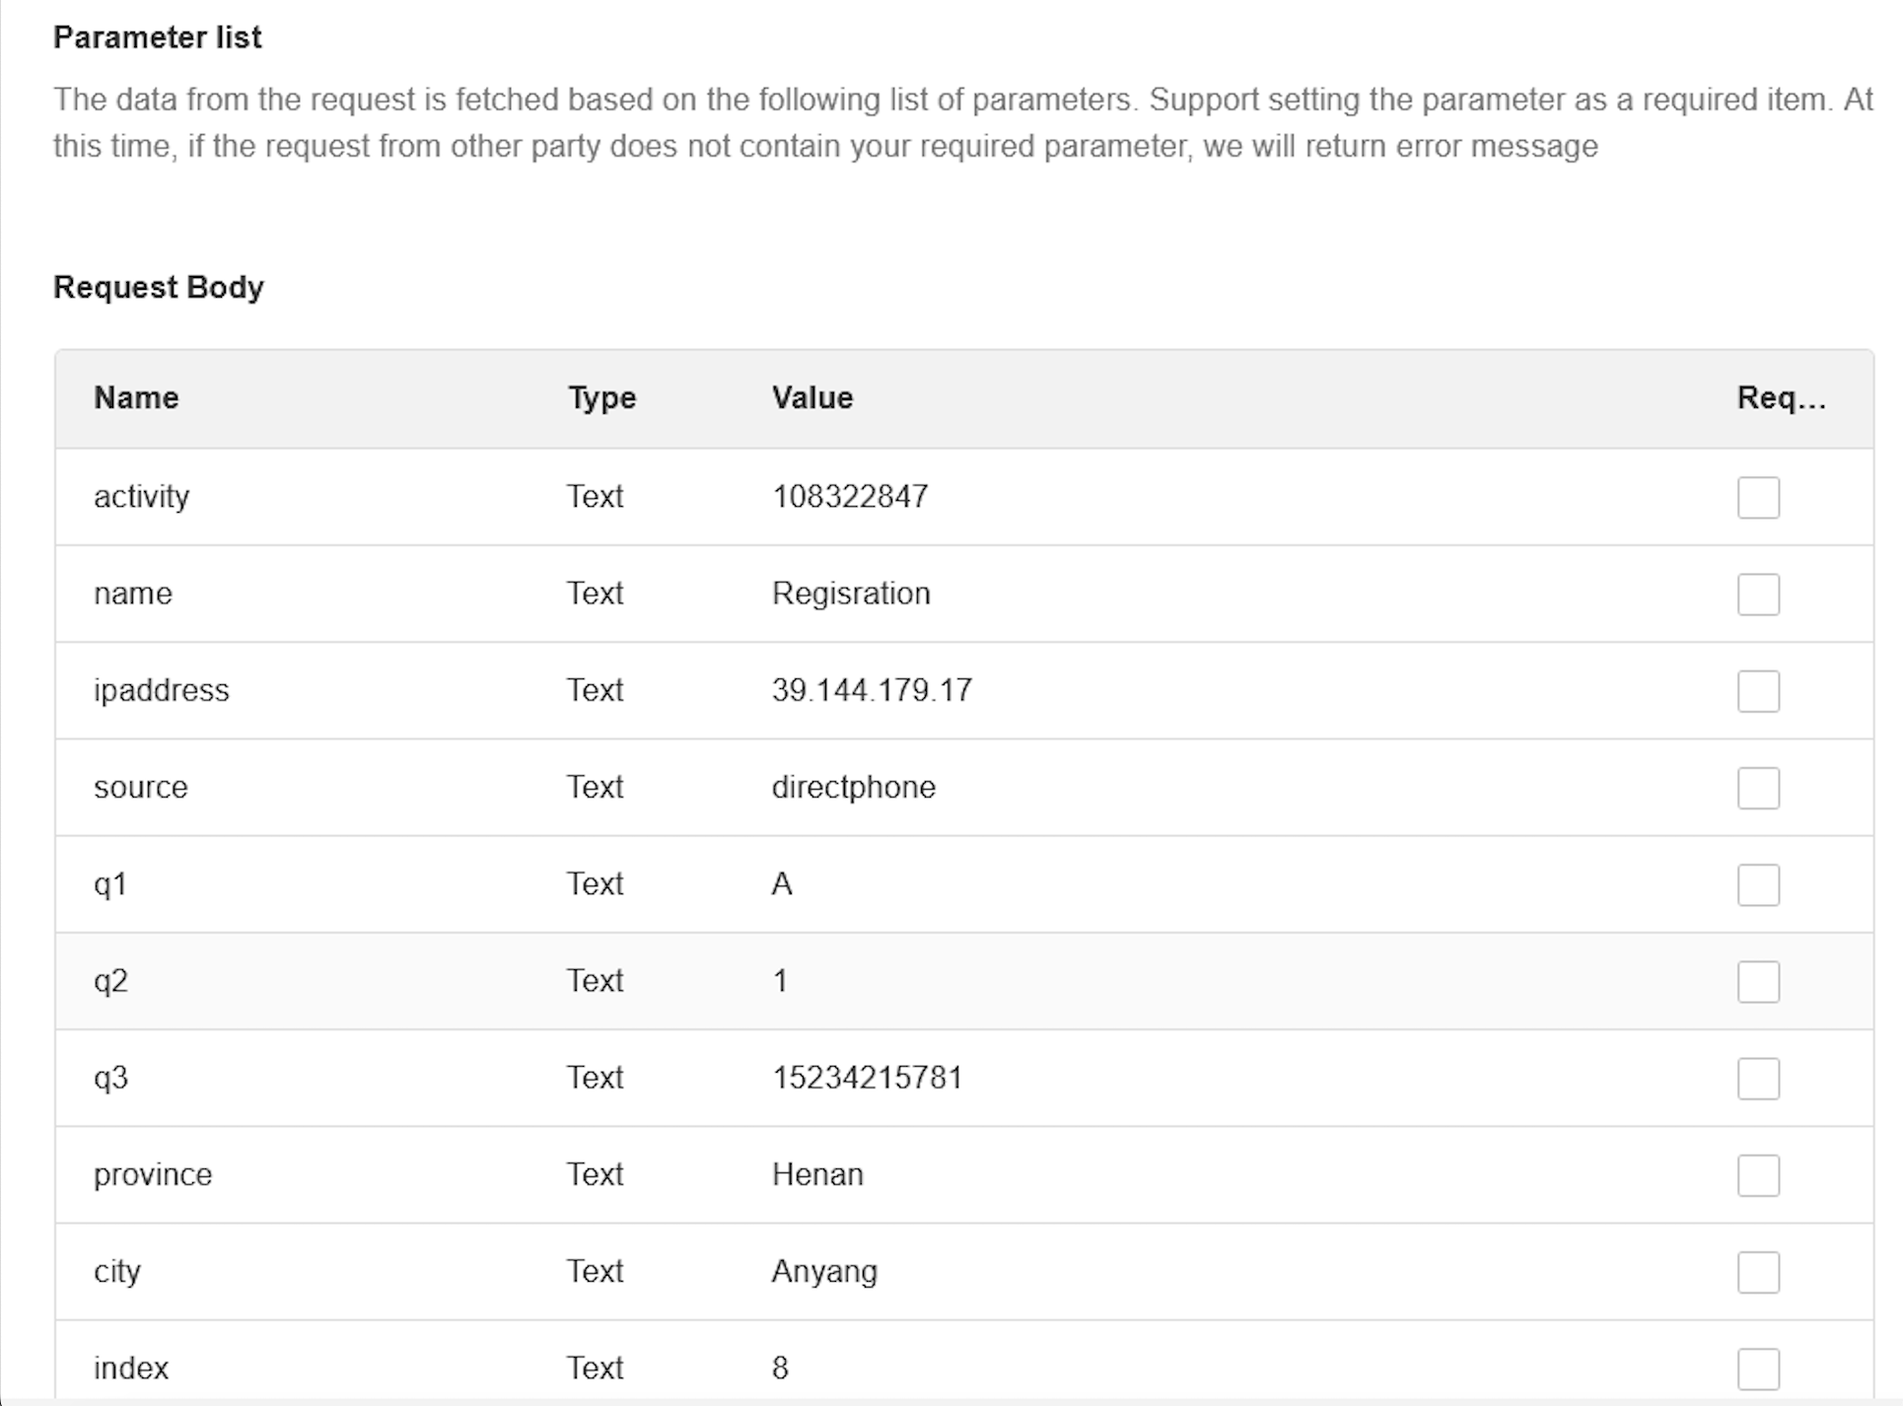Select the value 108322847 in activity row

(850, 496)
